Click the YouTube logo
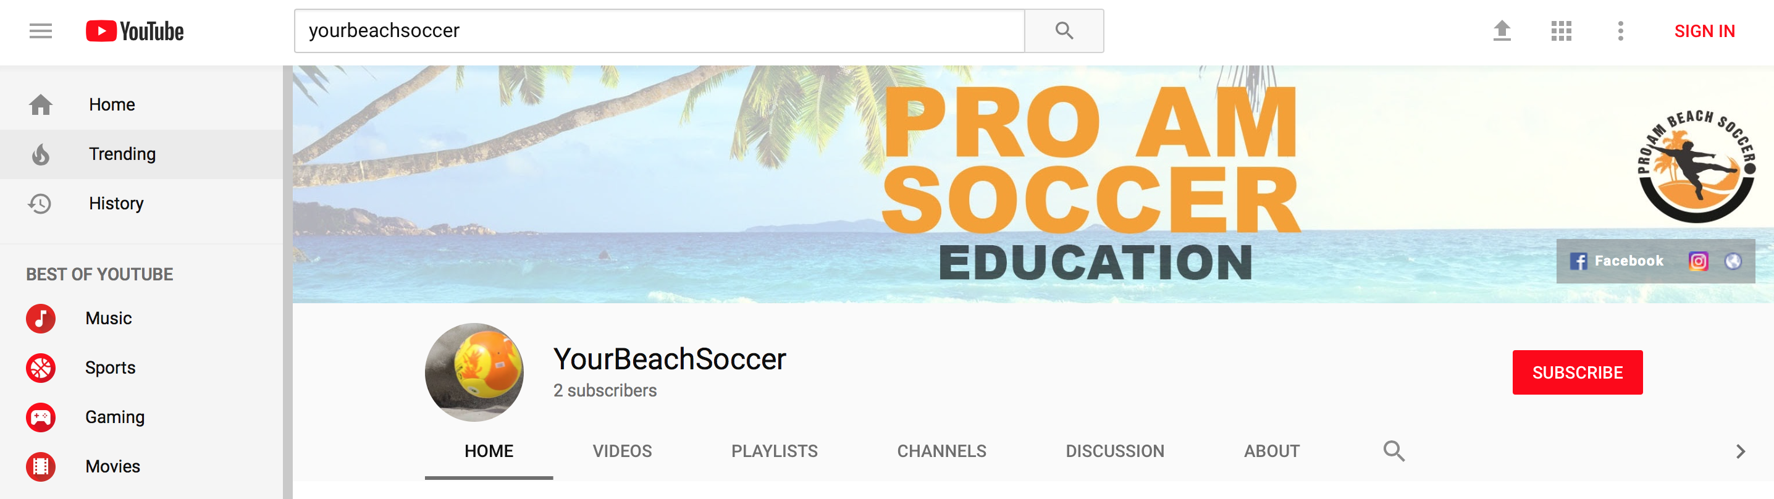 pyautogui.click(x=135, y=31)
